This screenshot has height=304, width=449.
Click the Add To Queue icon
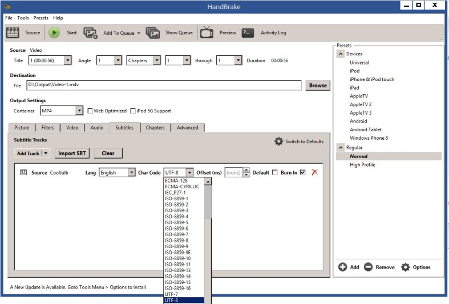tap(91, 33)
